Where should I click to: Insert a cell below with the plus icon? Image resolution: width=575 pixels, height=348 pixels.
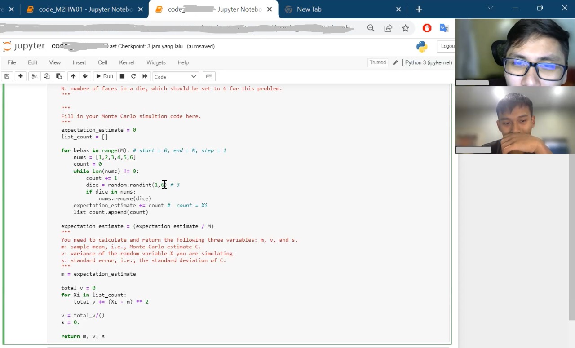[20, 76]
